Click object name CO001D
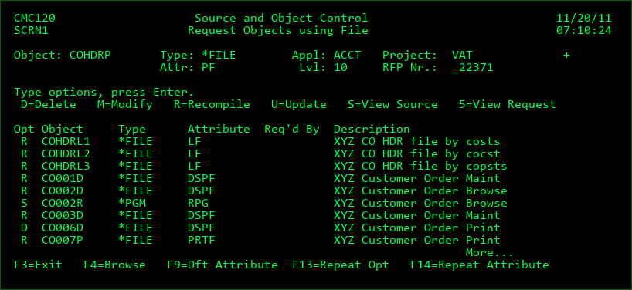This screenshot has width=632, height=290. tap(63, 179)
